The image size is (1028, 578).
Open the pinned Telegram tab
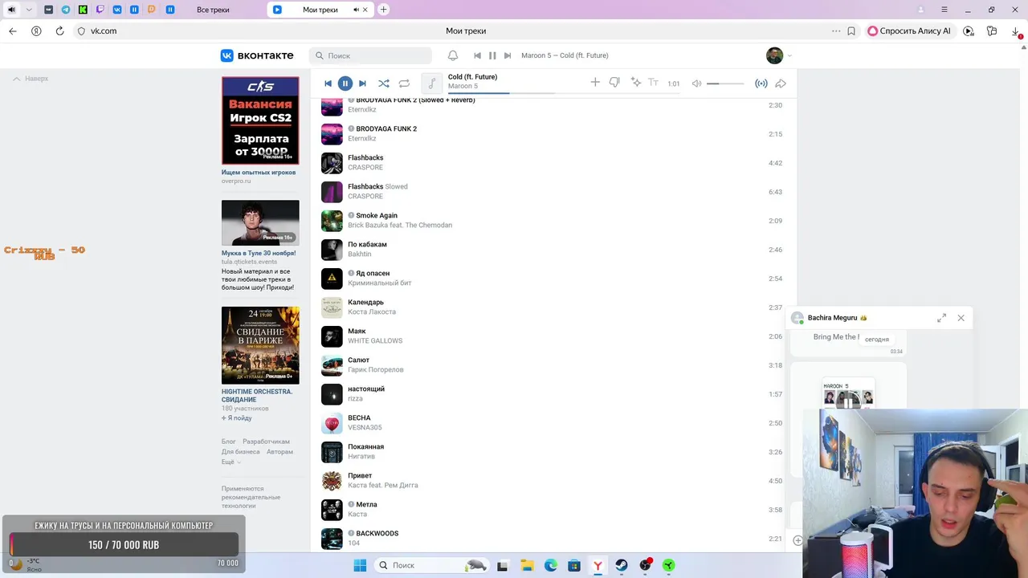pyautogui.click(x=66, y=10)
